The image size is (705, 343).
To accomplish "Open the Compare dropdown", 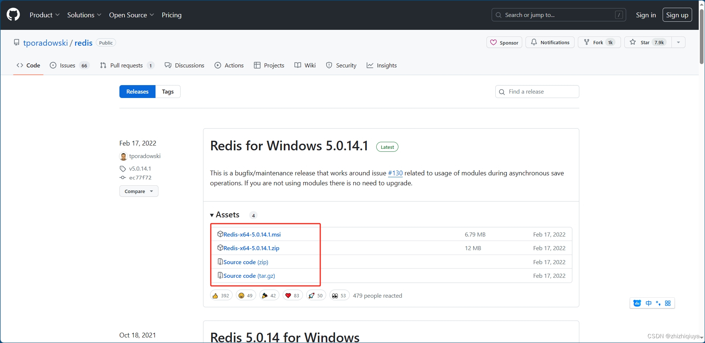I will coord(139,191).
